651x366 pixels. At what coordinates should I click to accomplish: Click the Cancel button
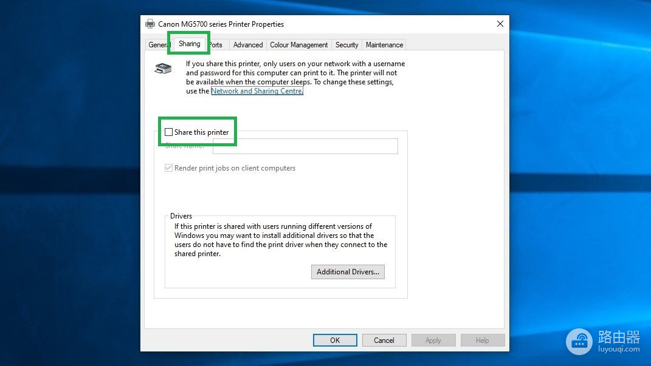[384, 341]
